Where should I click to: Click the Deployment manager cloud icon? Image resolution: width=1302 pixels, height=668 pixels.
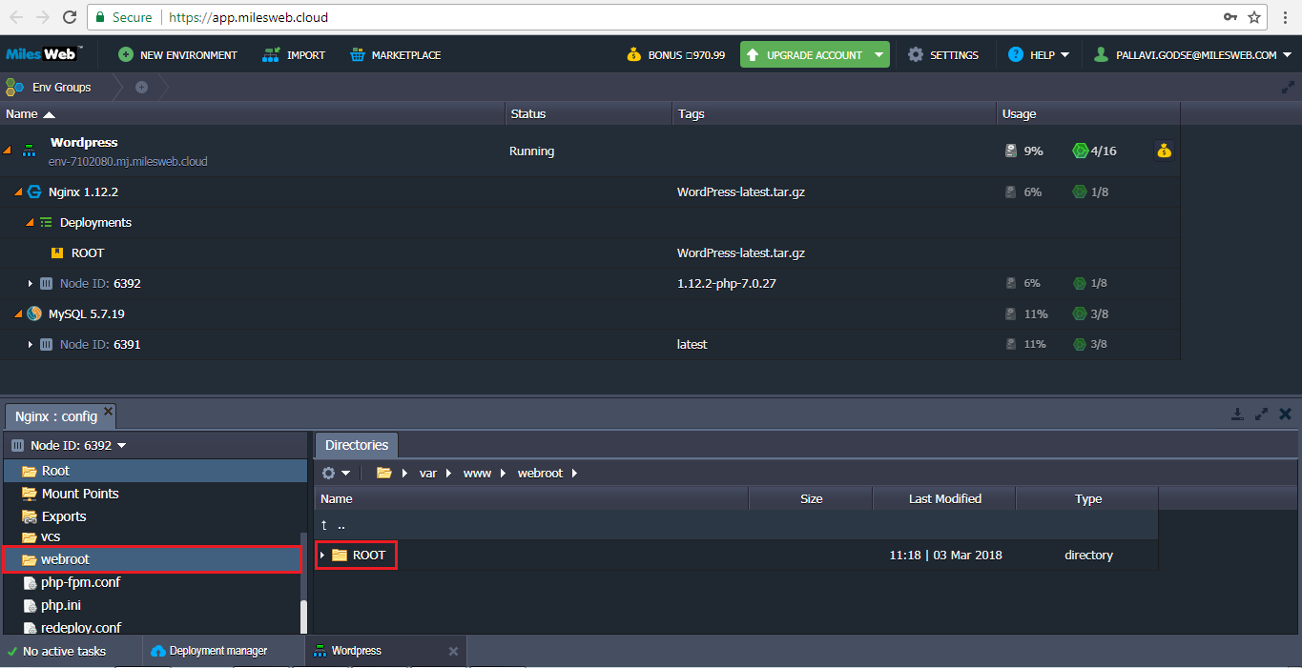click(x=158, y=651)
